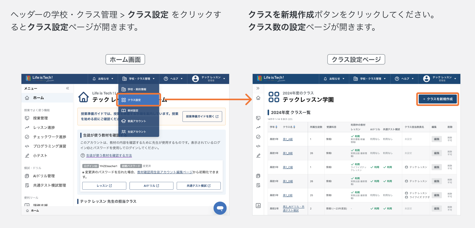Viewport: 475px width, 228px height.
Task: Open the 高1_B組 class link
Action: pyautogui.click(x=288, y=153)
